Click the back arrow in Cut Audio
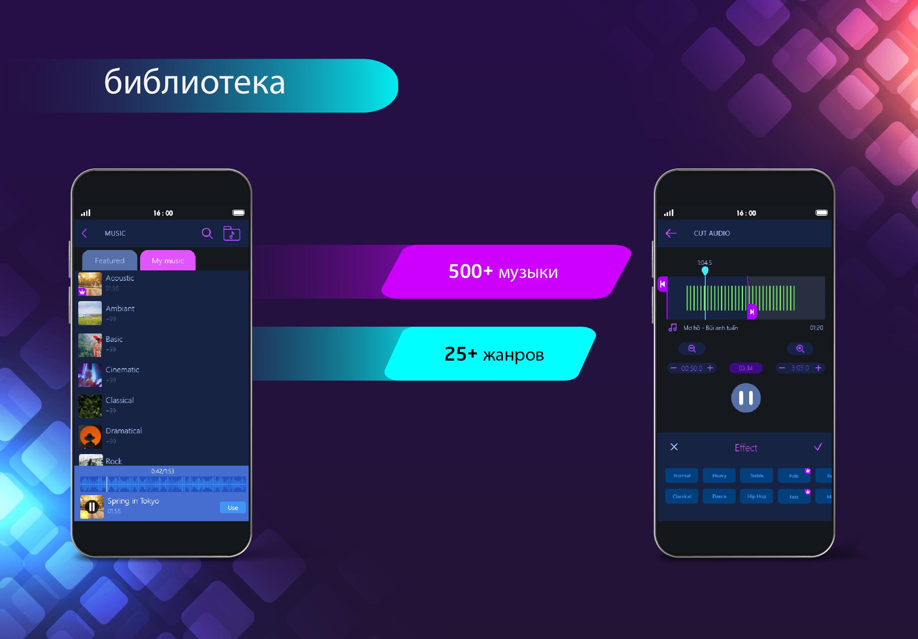 (671, 233)
